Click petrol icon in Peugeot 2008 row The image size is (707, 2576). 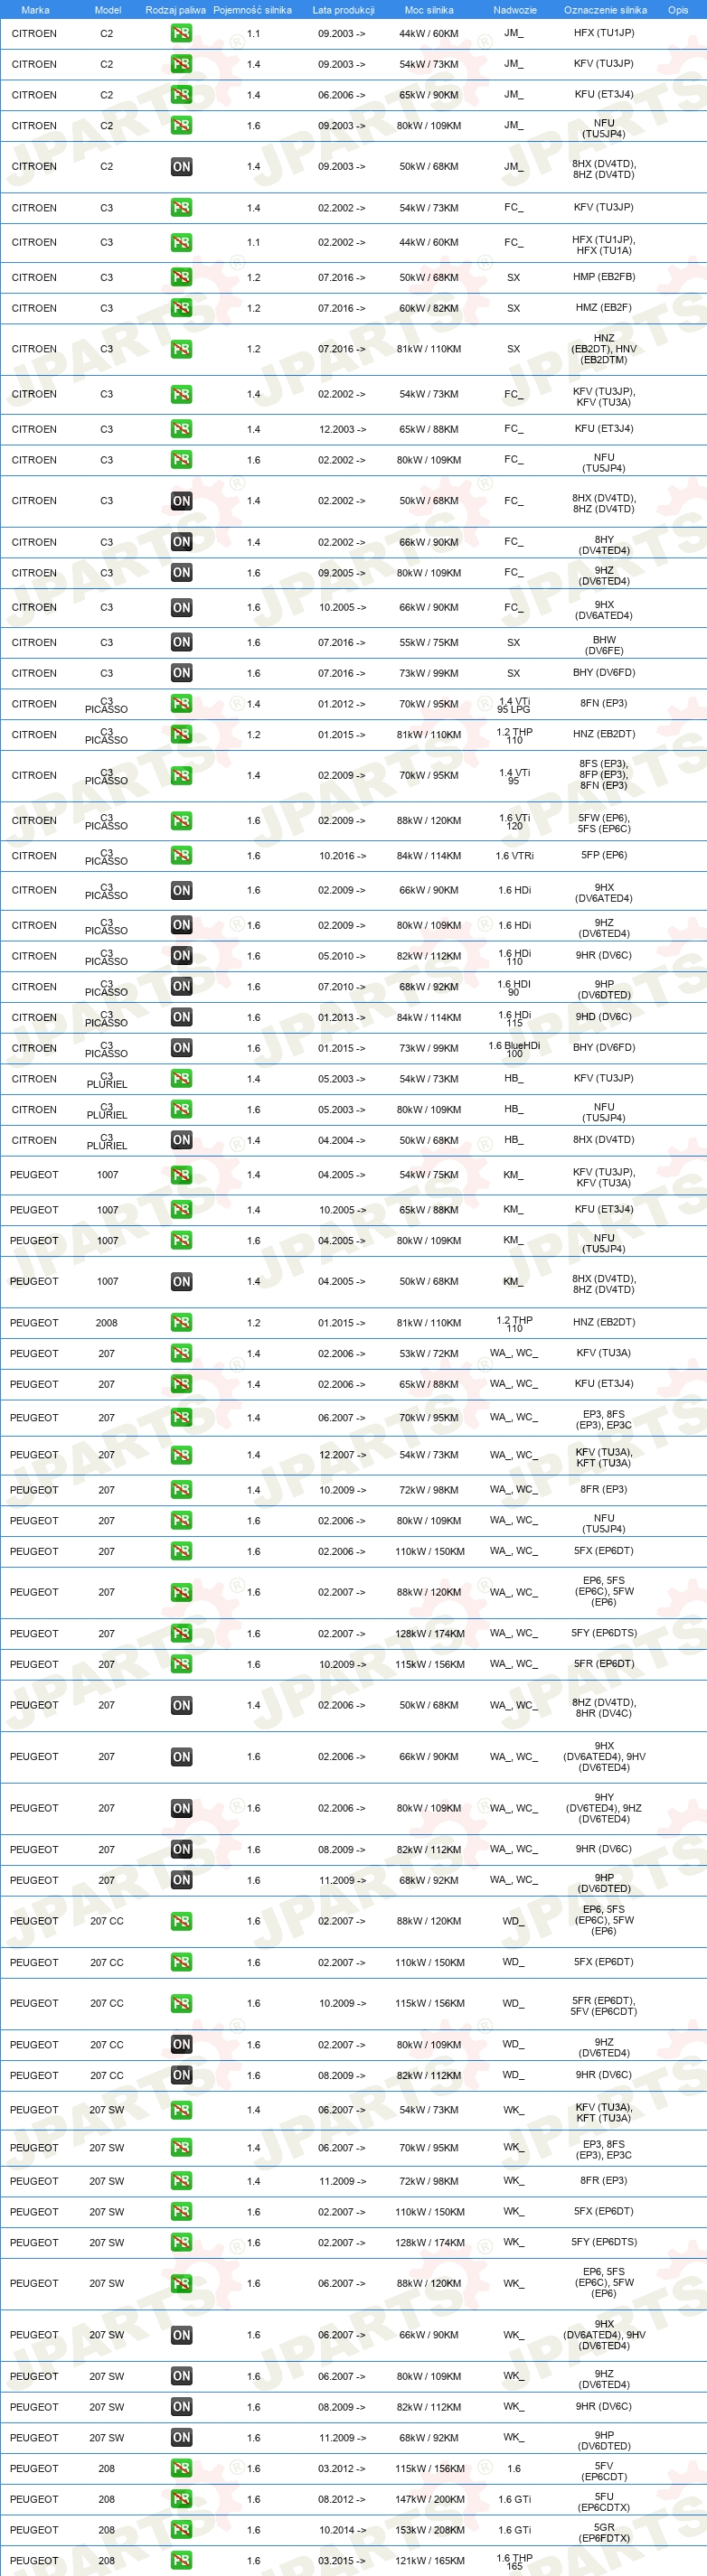[x=181, y=1322]
